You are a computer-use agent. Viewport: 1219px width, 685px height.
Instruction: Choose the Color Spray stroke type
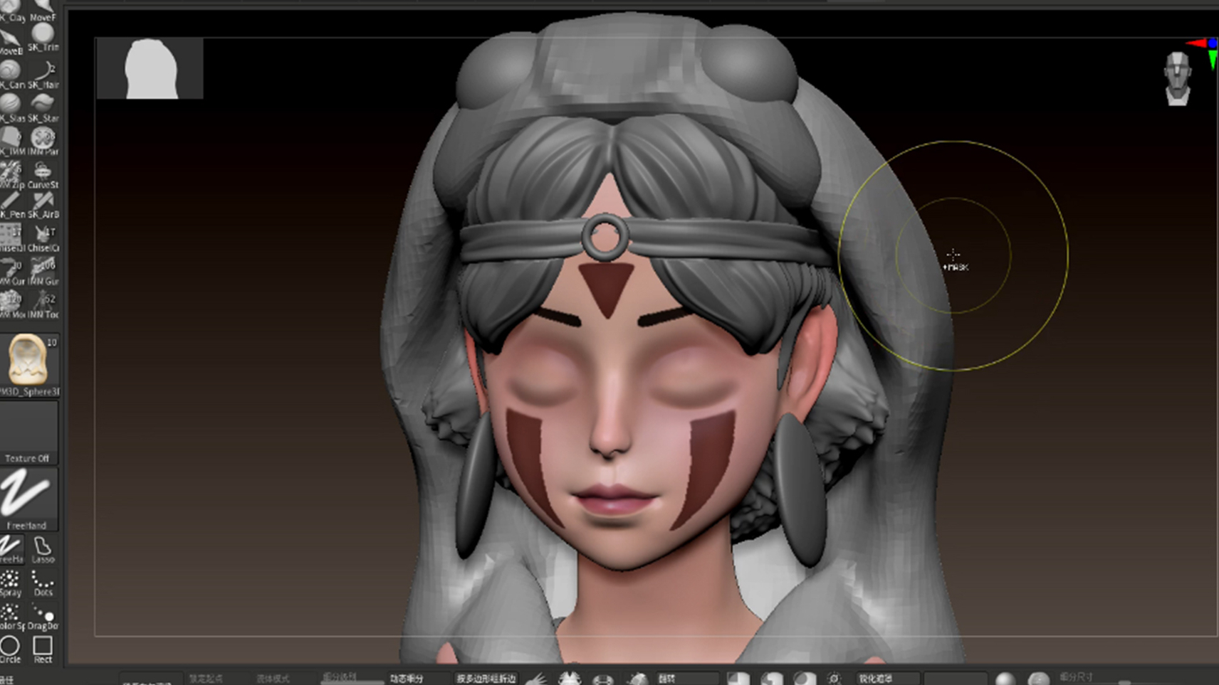[11, 616]
